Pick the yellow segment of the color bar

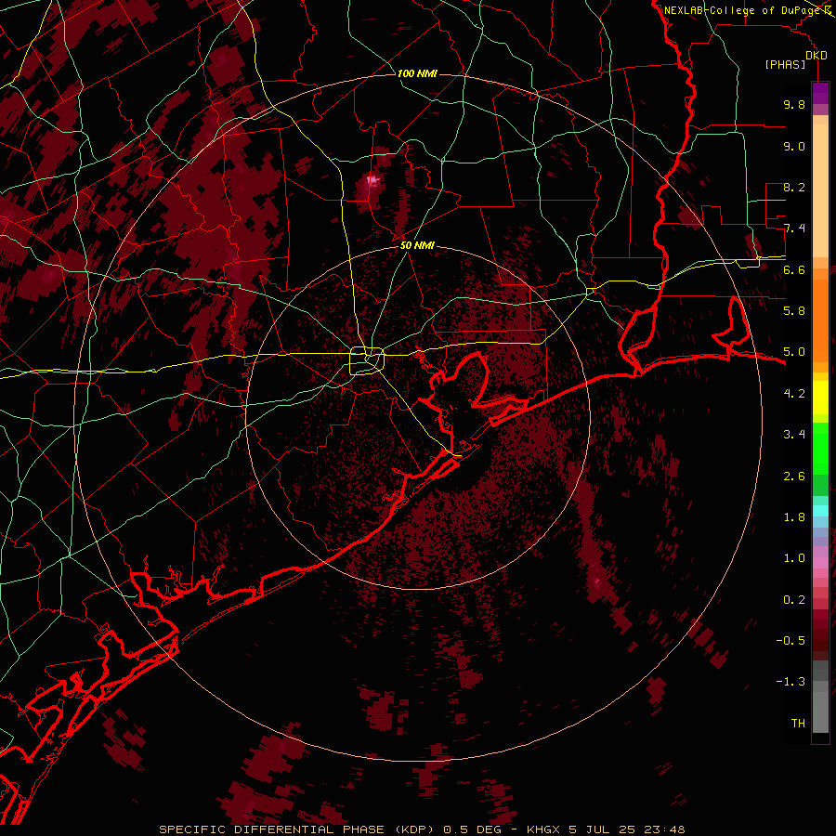click(820, 398)
